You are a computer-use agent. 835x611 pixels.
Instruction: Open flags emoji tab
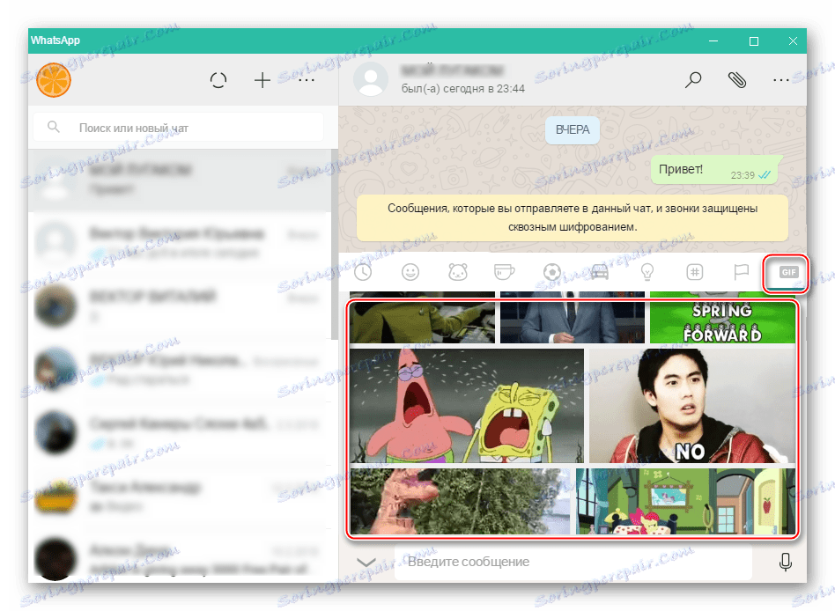[742, 273]
